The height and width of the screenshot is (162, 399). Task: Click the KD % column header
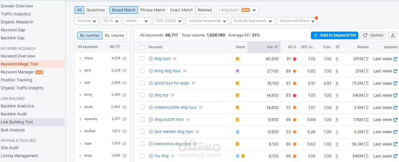[x=292, y=47]
